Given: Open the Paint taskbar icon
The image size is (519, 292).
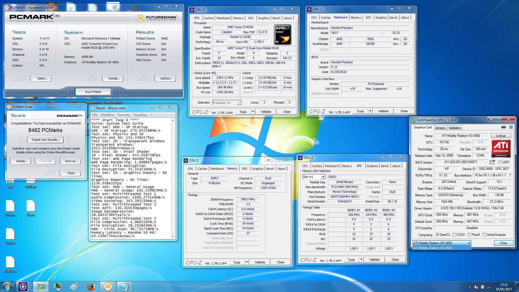Looking at the screenshot, I should pos(74,287).
